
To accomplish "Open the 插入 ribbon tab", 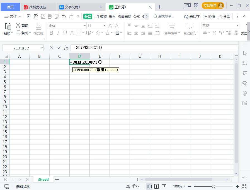I will click(x=112, y=16).
